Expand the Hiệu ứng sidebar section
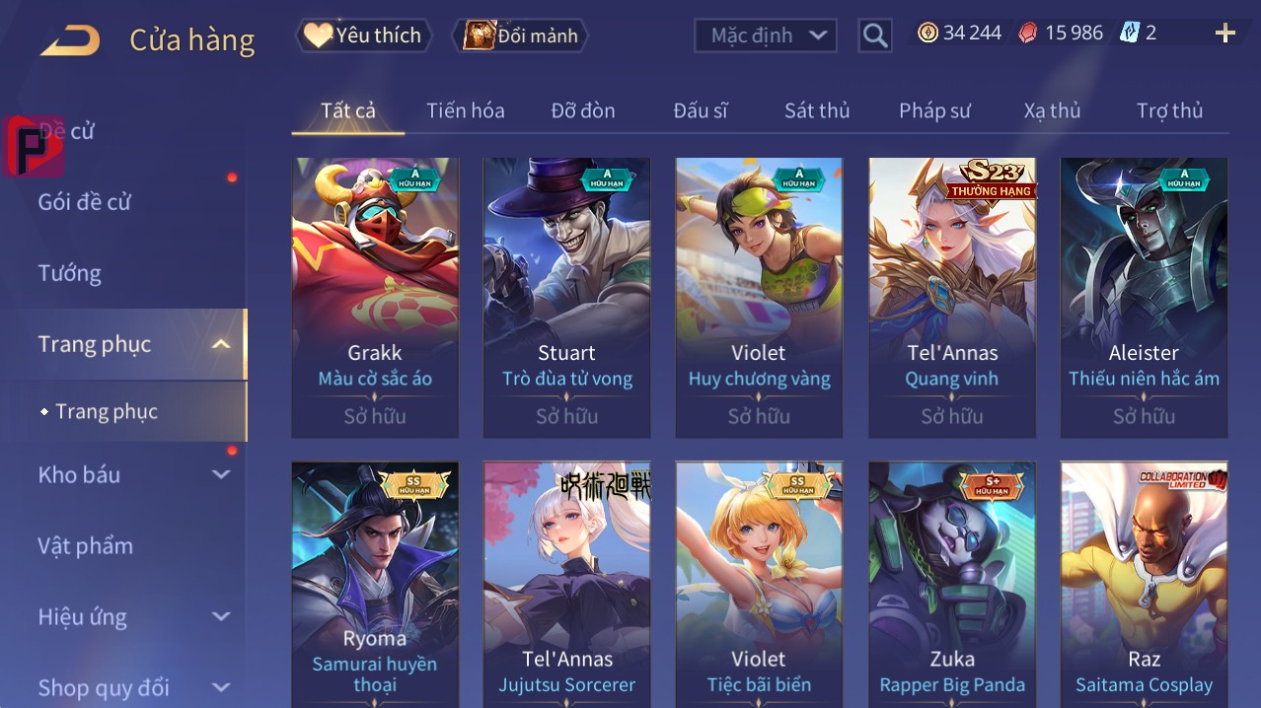The height and width of the screenshot is (708, 1261). coord(221,617)
